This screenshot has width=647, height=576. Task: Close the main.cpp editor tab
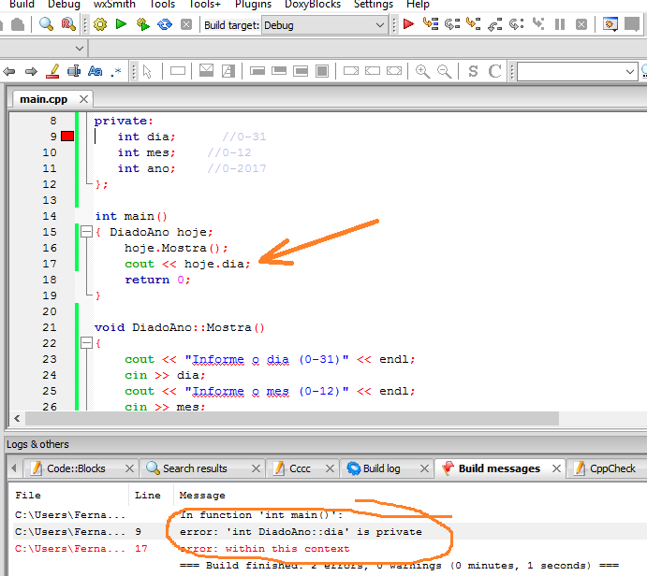[83, 99]
